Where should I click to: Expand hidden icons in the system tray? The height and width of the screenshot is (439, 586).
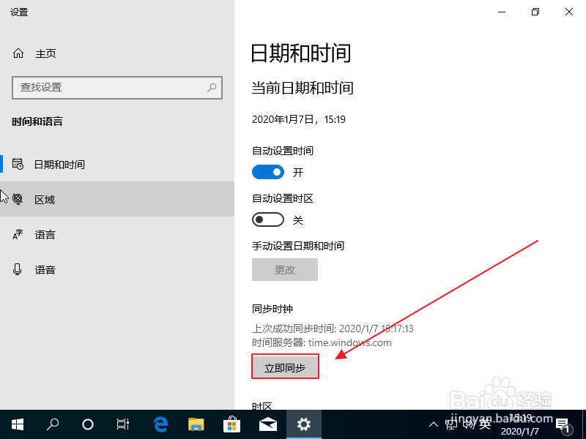click(x=434, y=424)
